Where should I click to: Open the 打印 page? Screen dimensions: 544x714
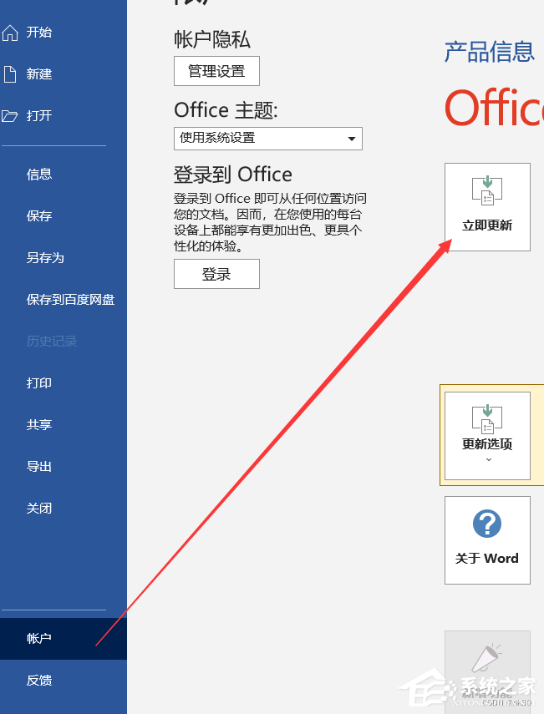pyautogui.click(x=64, y=383)
